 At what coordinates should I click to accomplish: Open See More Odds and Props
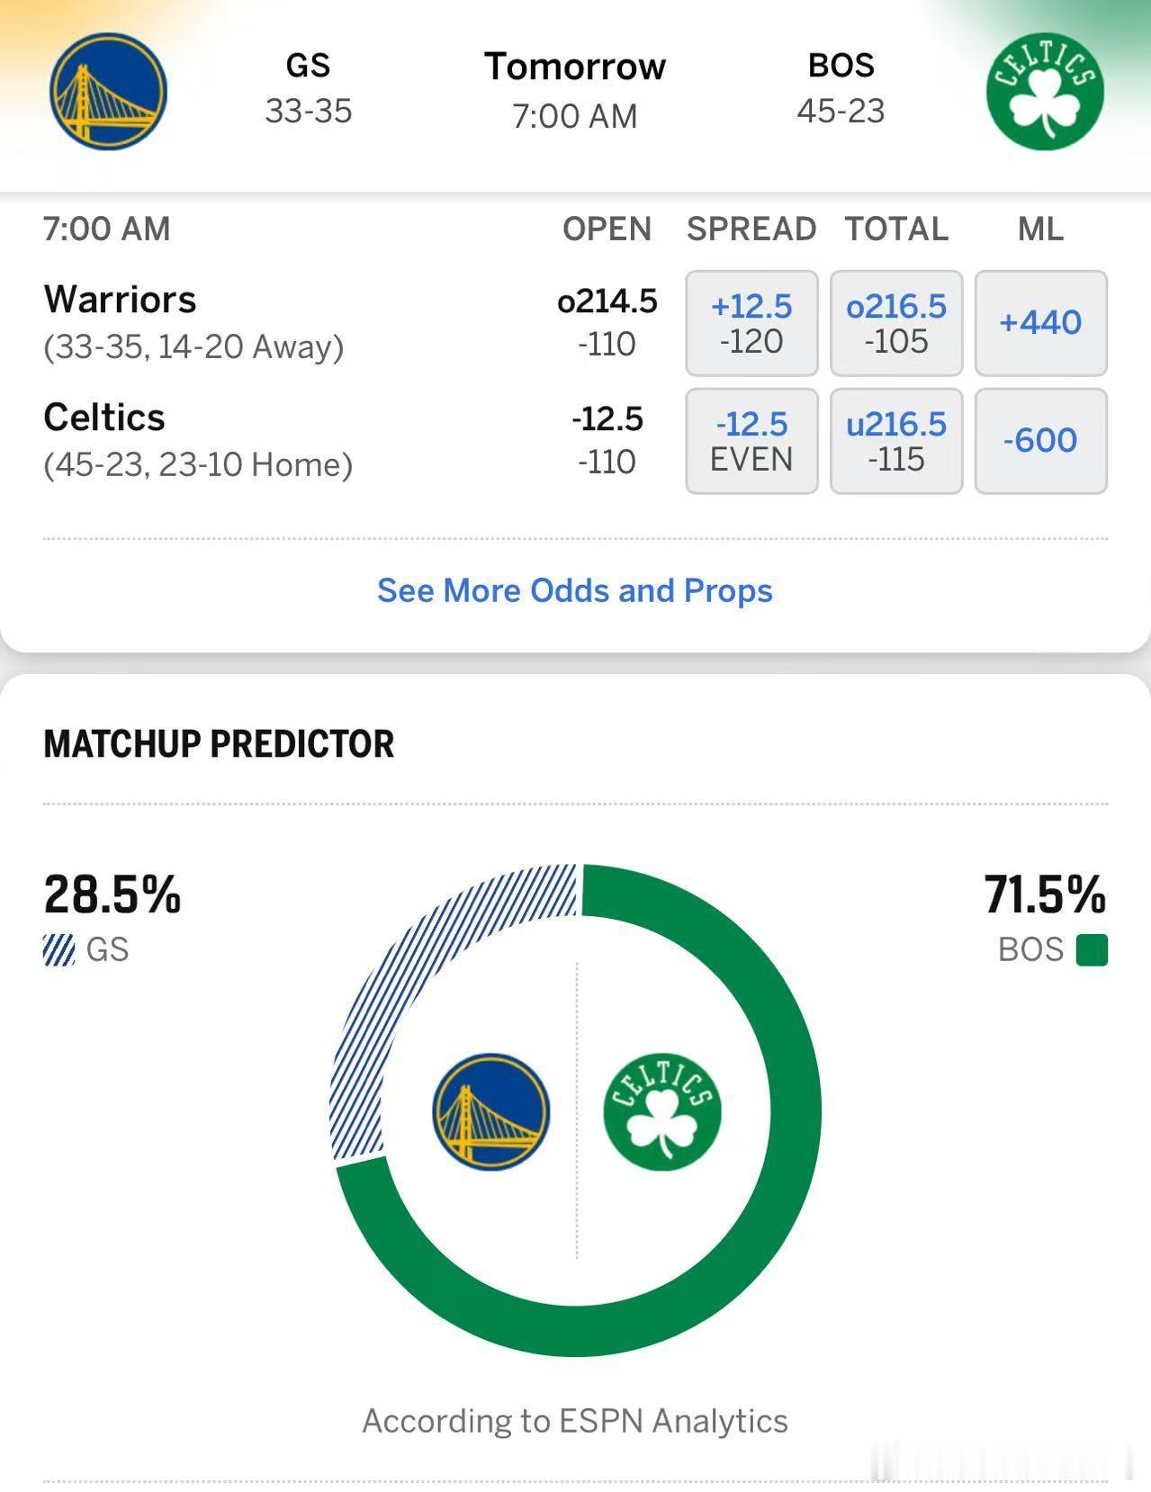pyautogui.click(x=575, y=590)
